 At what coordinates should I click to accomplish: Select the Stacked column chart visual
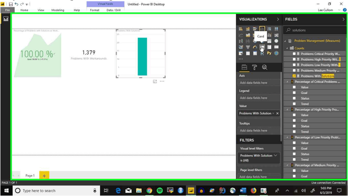(x=248, y=29)
